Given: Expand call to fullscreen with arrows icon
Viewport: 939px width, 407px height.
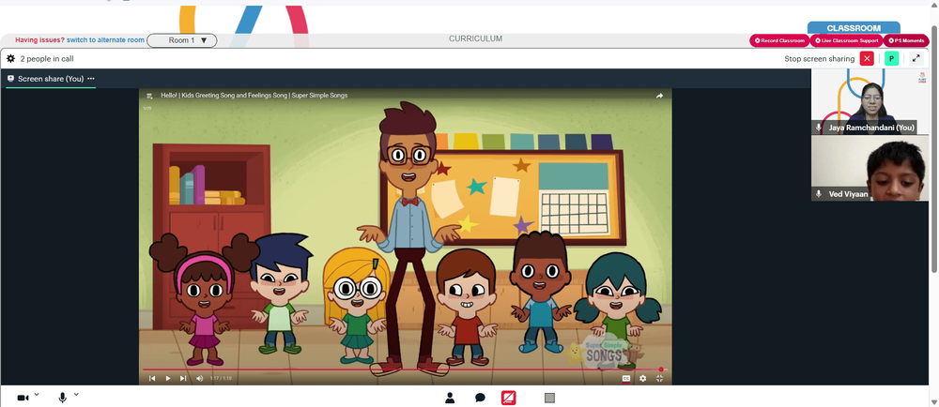Looking at the screenshot, I should [x=916, y=58].
